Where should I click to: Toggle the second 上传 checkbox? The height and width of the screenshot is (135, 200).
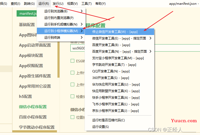(x=72, y=84)
